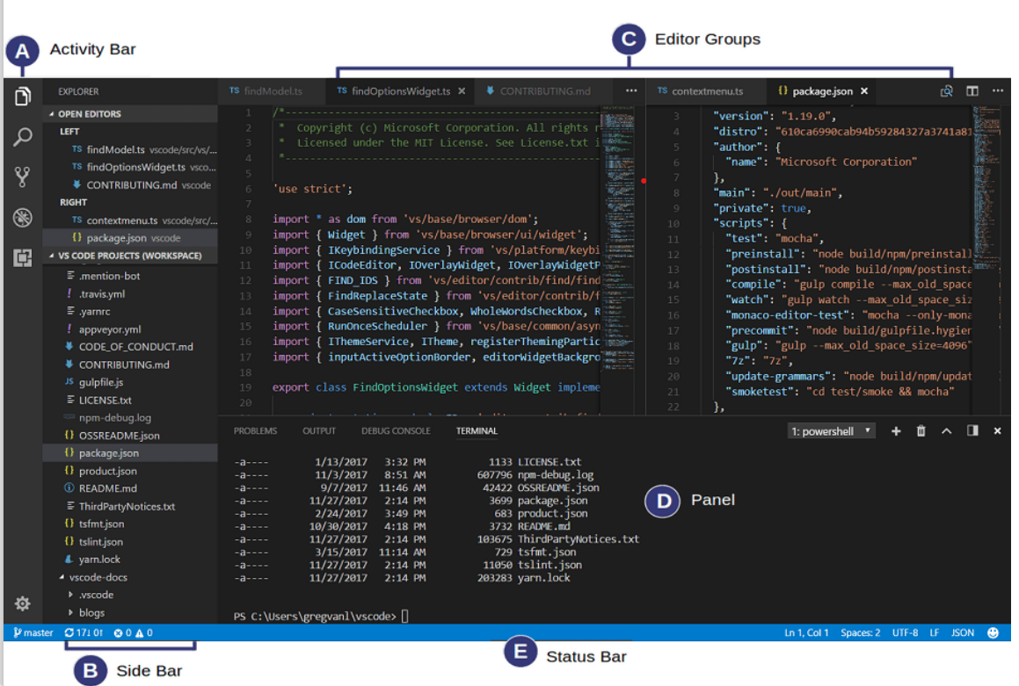
Task: Change file encoding UTF-8
Action: pyautogui.click(x=906, y=632)
